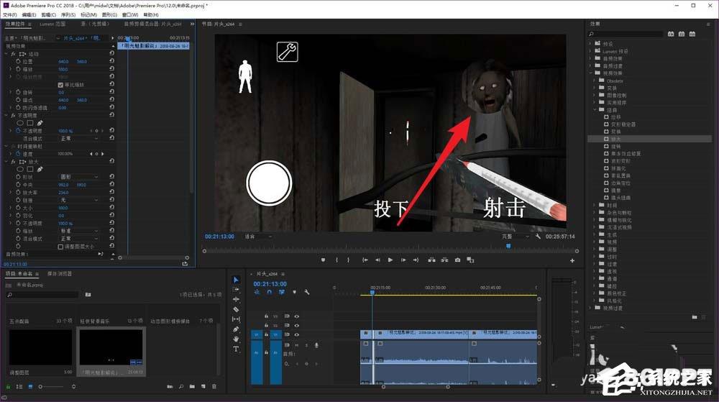Collapse the motion effect section
The width and height of the screenshot is (719, 402).
[6, 54]
